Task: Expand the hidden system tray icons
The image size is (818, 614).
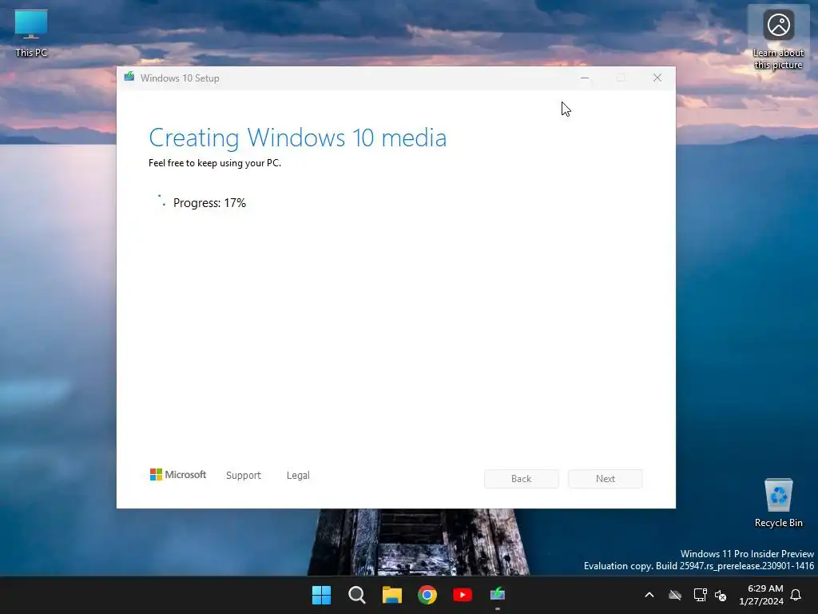Action: (649, 595)
